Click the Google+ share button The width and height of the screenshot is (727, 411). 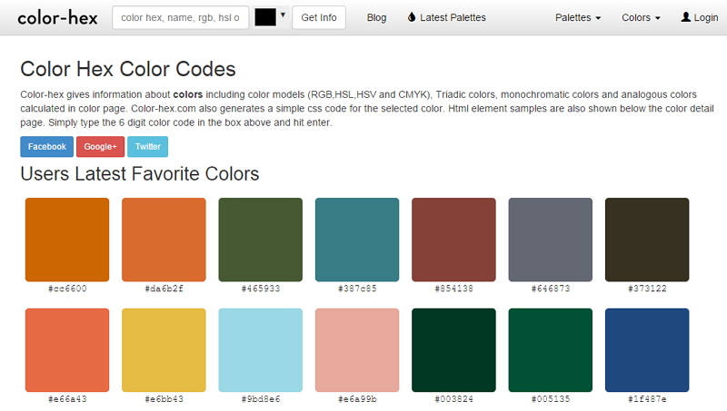point(100,146)
